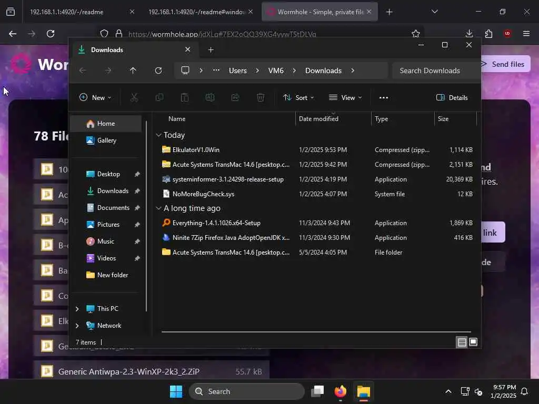Select Ninite 7Zip Firefox Java installer

pyautogui.click(x=316, y=238)
